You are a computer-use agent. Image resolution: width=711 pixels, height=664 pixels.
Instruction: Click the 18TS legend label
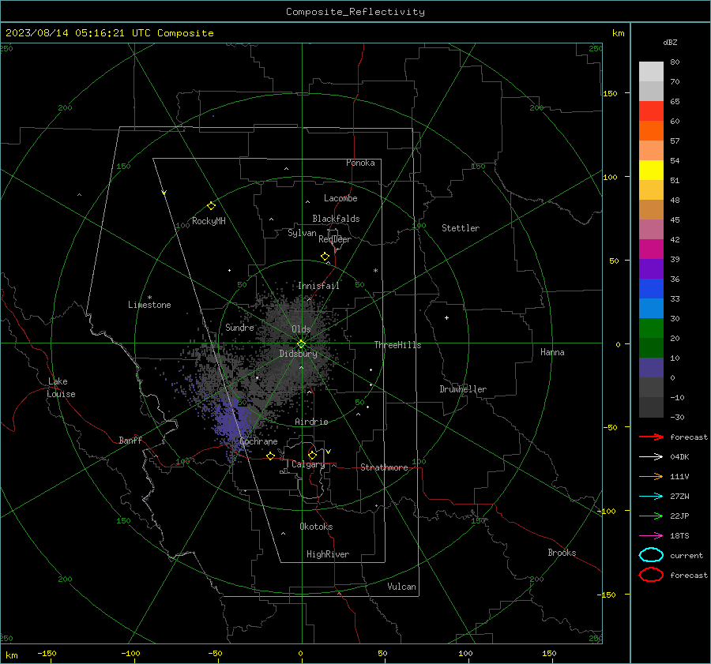[679, 536]
